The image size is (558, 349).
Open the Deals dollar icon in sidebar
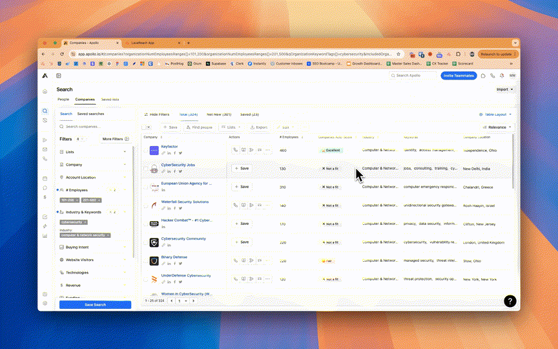coord(45,197)
